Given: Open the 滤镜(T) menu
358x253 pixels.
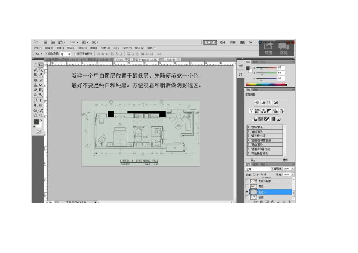Looking at the screenshot, I should coord(94,48).
